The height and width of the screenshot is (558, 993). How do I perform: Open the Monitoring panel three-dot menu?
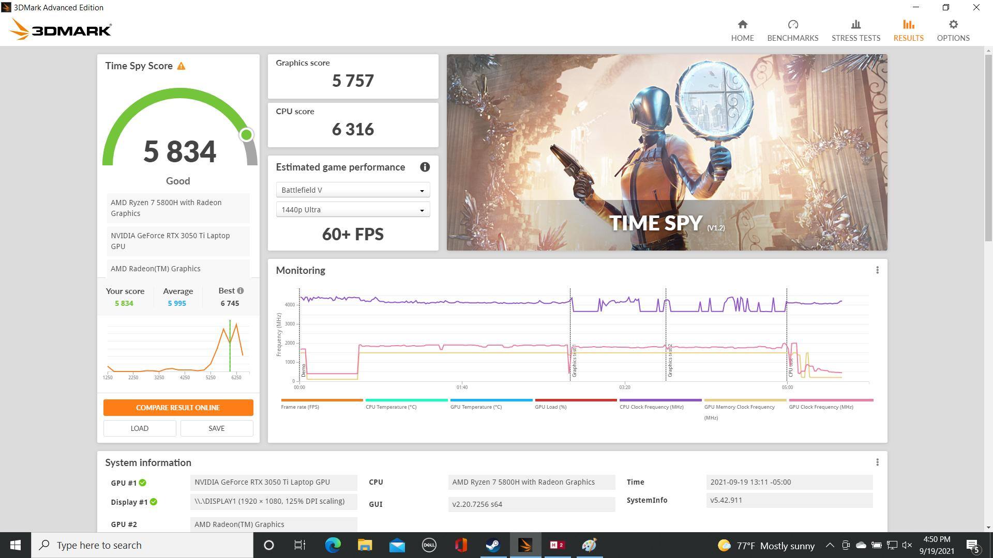click(x=877, y=270)
